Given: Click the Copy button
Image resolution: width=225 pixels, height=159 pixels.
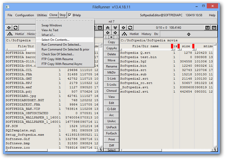Looking at the screenshot, I should click(x=111, y=42).
